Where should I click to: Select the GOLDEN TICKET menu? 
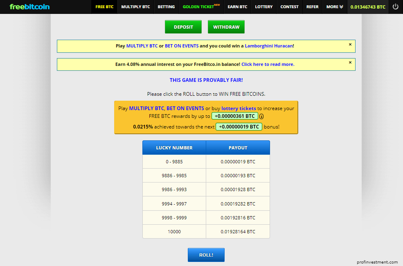(201, 7)
